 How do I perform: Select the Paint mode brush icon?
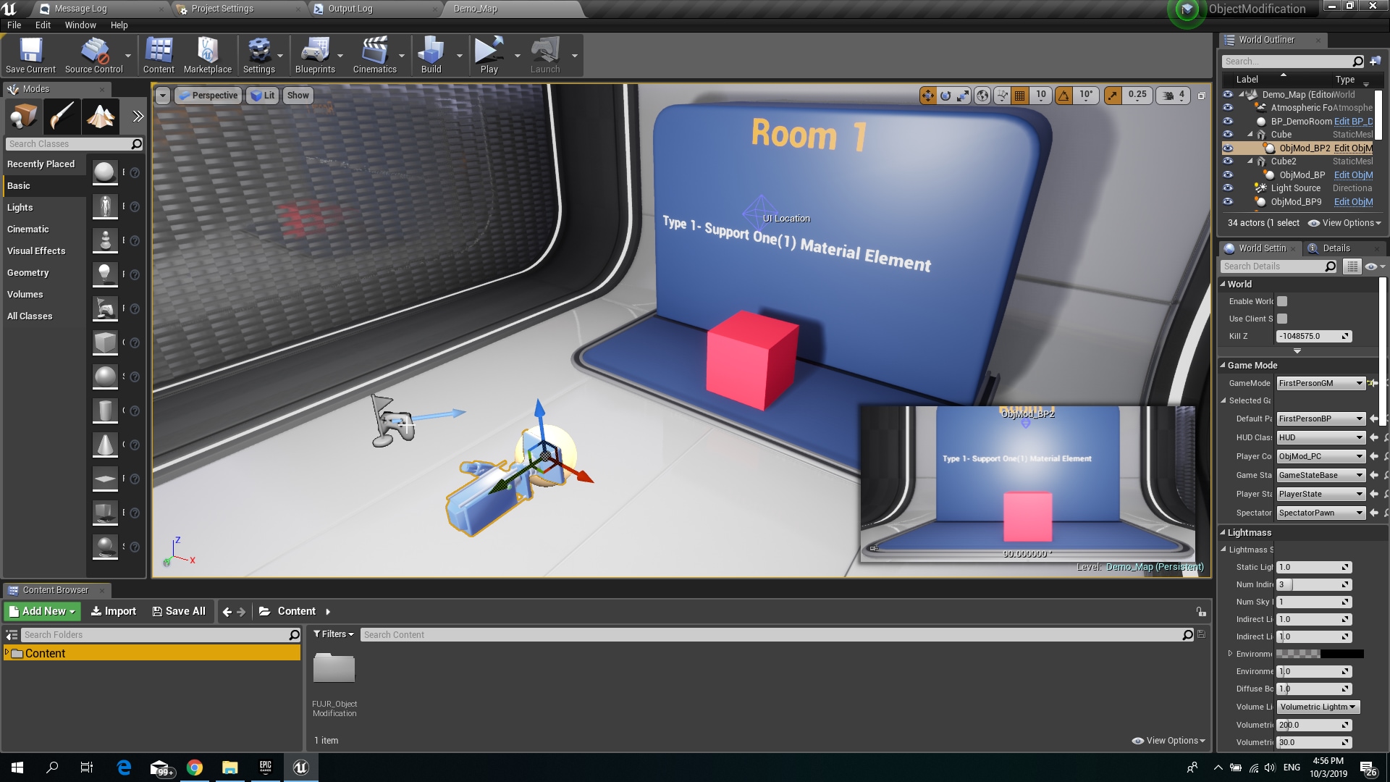62,116
